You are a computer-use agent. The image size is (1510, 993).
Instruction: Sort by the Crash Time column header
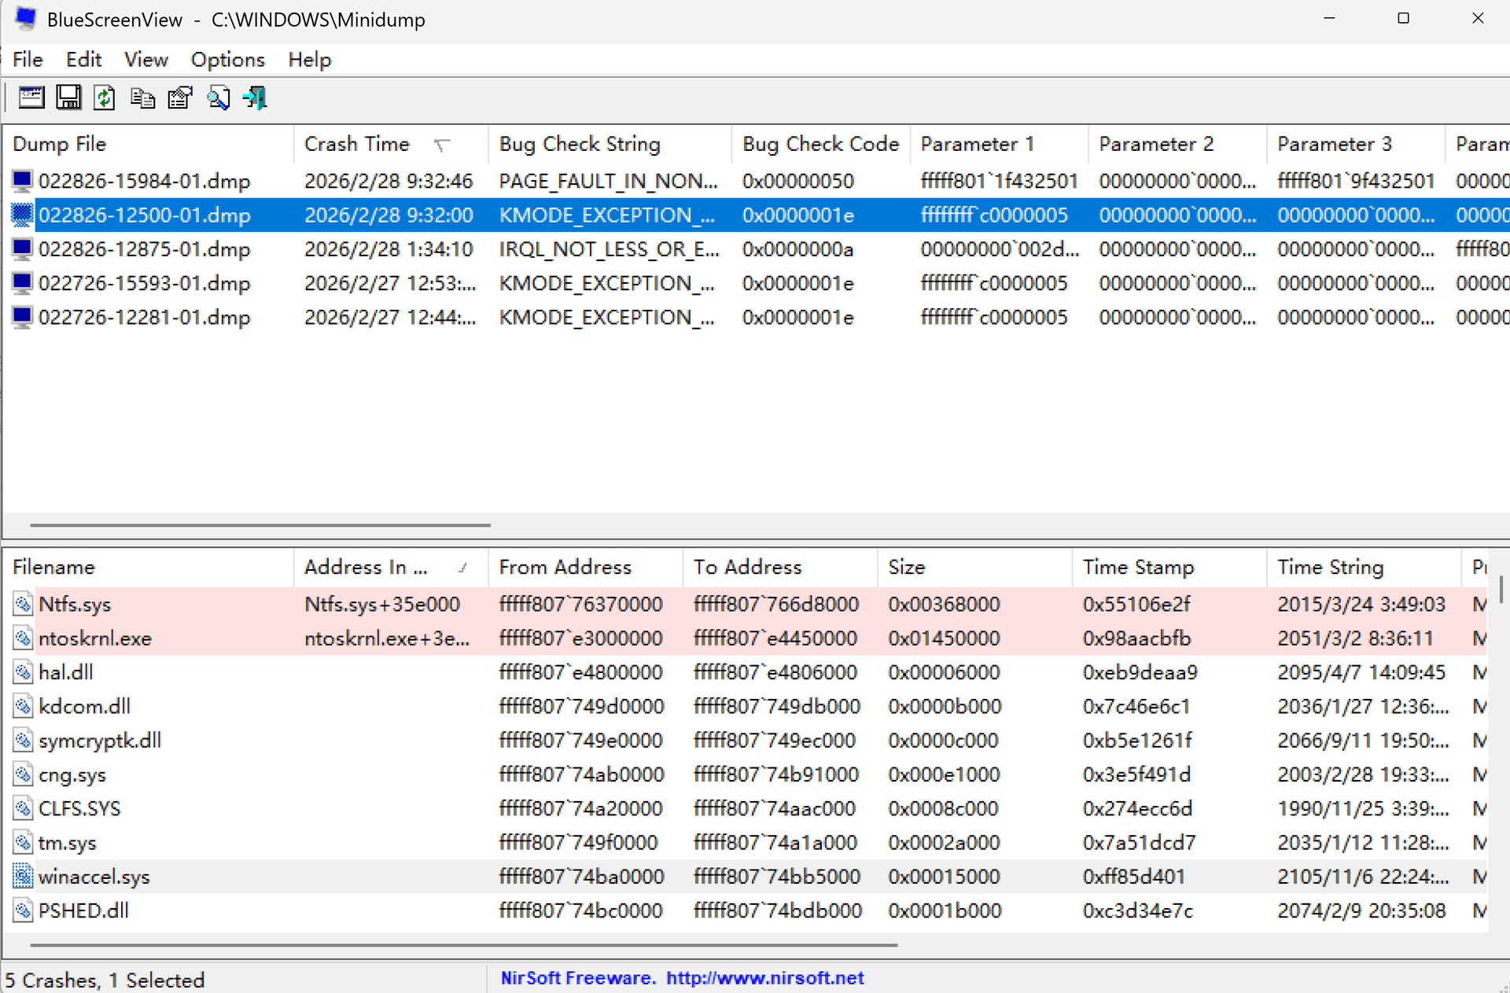coord(357,144)
